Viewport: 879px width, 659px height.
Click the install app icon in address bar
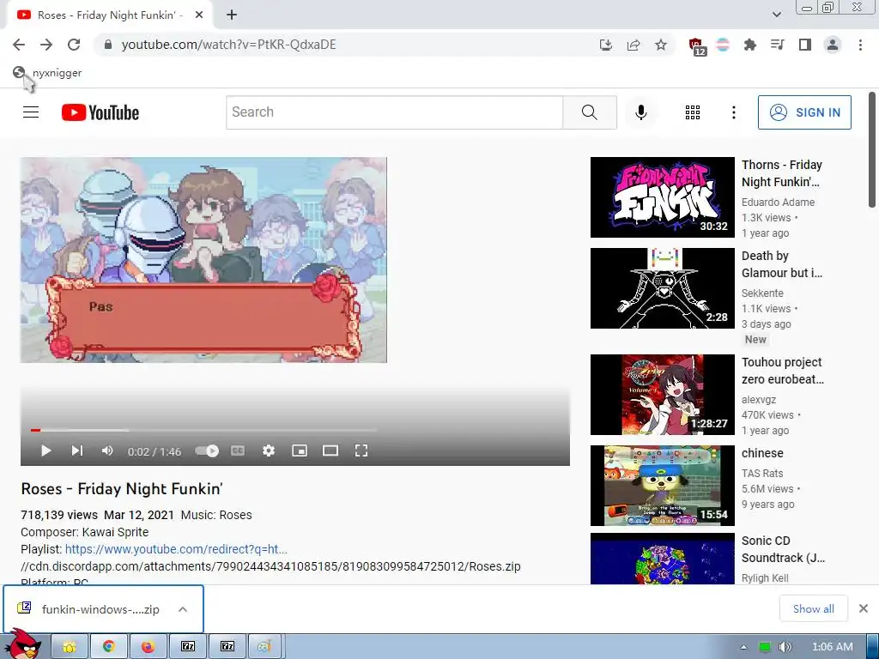[x=605, y=45]
